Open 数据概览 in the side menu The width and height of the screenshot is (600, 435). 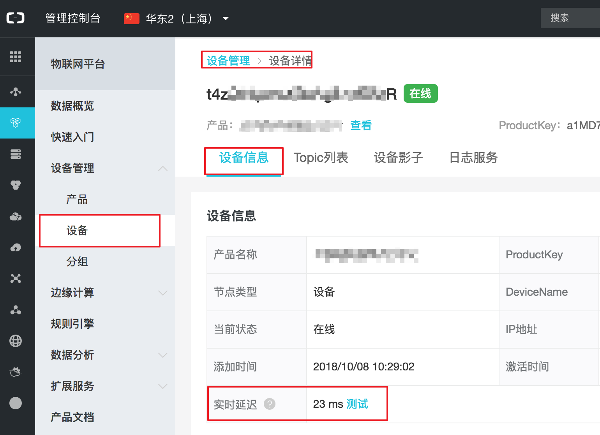point(72,106)
